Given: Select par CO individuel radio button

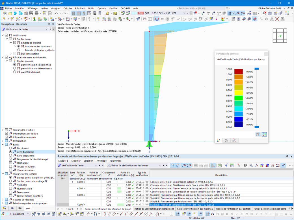Looking at the screenshot, I should [14, 72].
